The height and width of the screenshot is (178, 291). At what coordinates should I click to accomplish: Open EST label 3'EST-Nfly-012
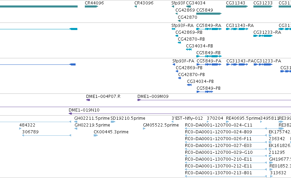pos(187,118)
